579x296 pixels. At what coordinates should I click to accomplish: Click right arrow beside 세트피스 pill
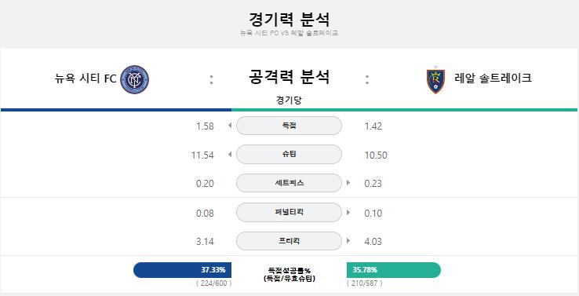(348, 183)
